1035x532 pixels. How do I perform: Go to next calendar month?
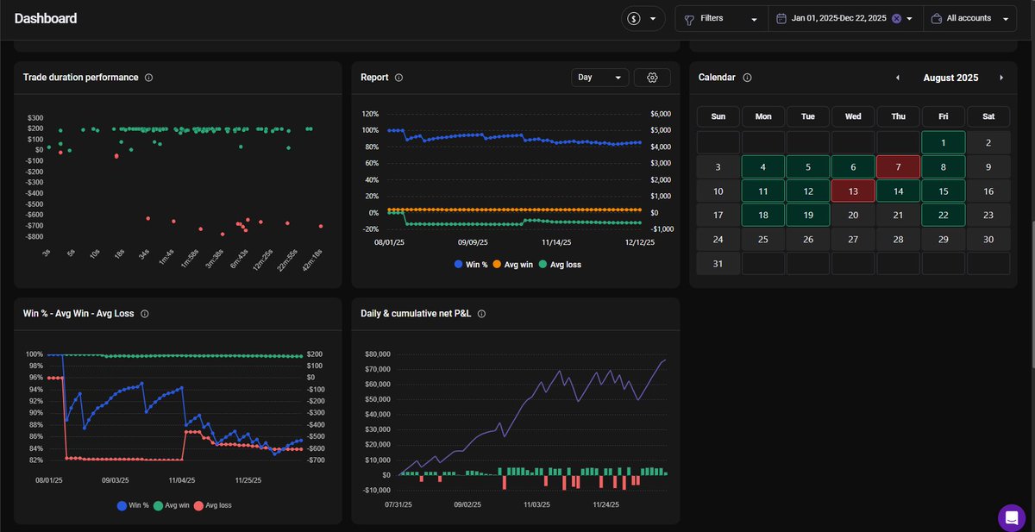point(1001,78)
